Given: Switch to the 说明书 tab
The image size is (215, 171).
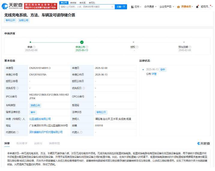Looking at the screenshot, I should (x=38, y=143).
